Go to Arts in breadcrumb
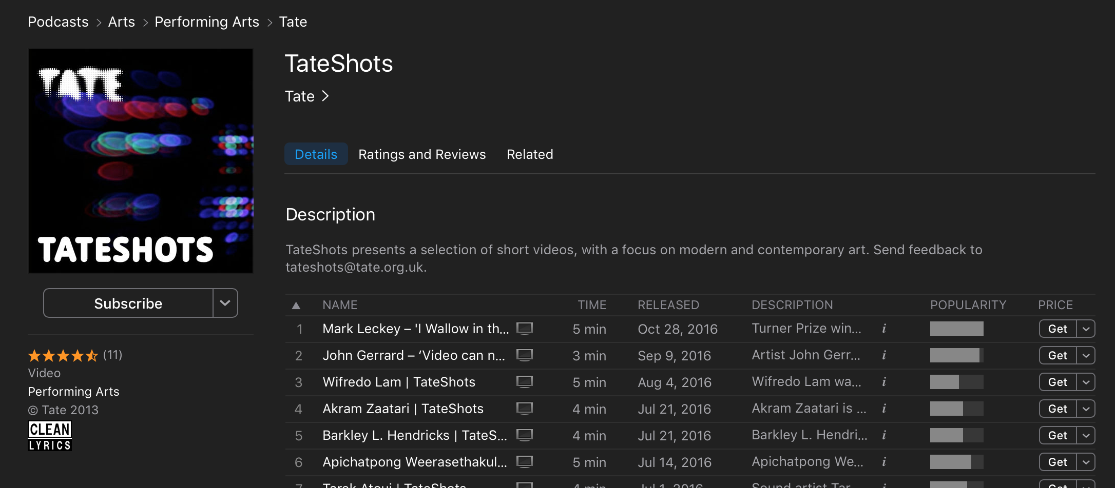 click(x=122, y=22)
